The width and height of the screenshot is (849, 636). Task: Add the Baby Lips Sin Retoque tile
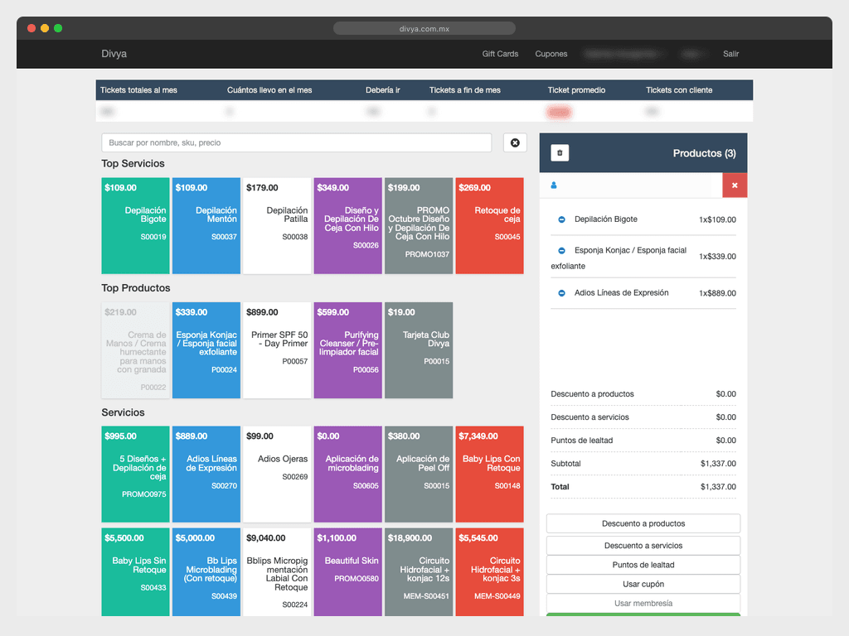coord(135,572)
